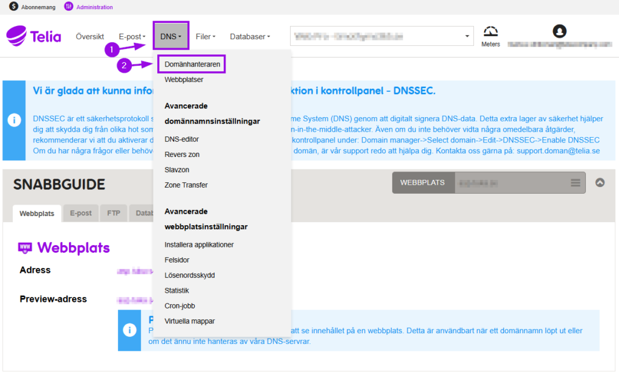Click the user profile avatar icon
The image size is (619, 373).
tap(560, 31)
